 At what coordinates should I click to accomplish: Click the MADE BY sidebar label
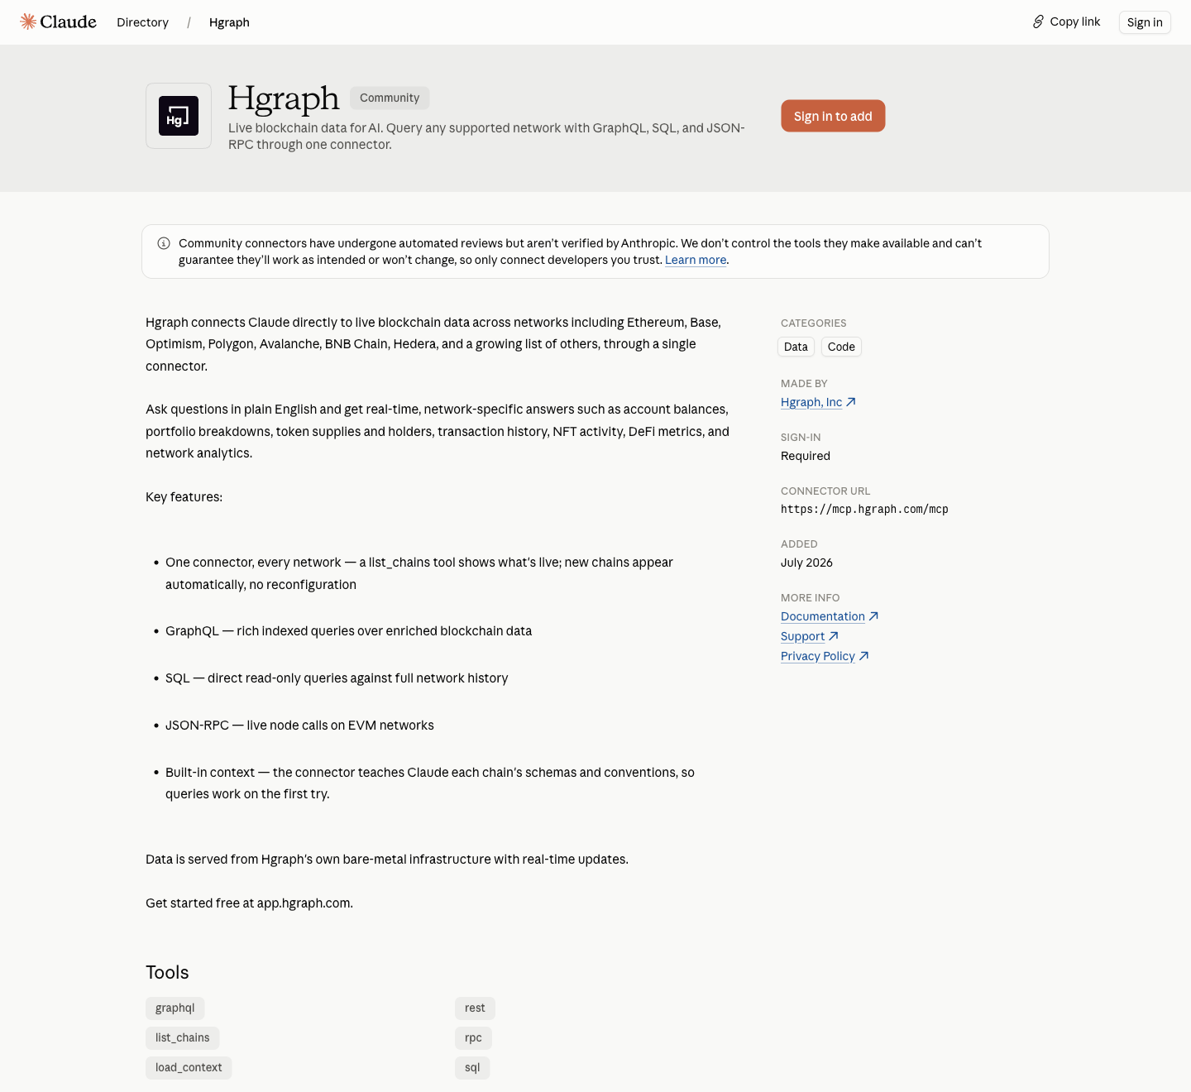804,384
